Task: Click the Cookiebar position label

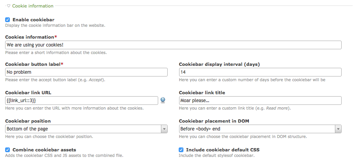Action: click(28, 121)
